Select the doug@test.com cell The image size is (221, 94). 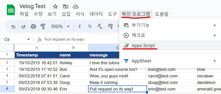171,82
